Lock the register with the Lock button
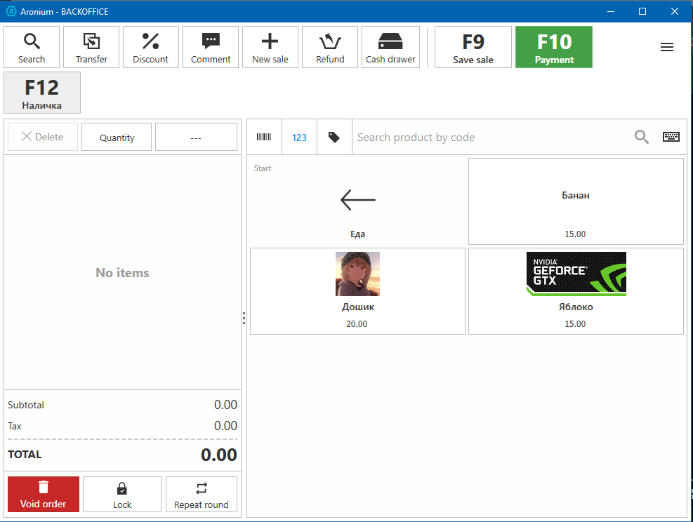 [122, 495]
